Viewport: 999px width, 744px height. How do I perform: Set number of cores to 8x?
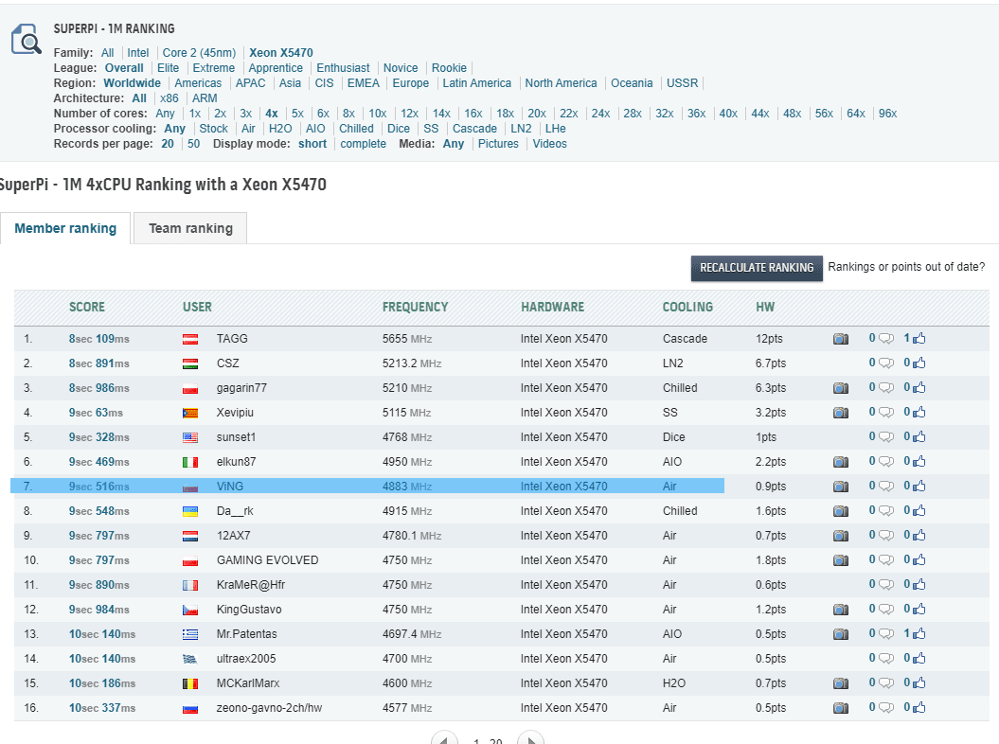[348, 114]
